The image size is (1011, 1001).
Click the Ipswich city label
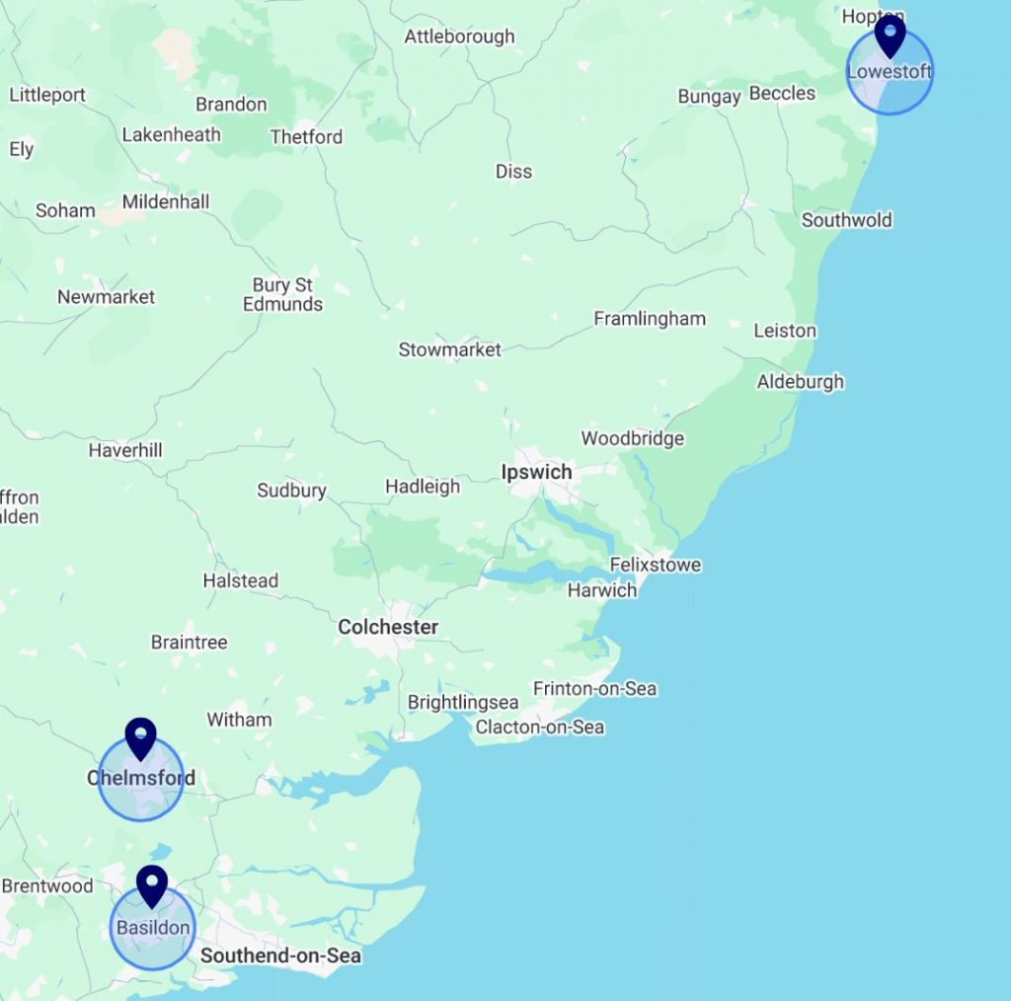[536, 473]
